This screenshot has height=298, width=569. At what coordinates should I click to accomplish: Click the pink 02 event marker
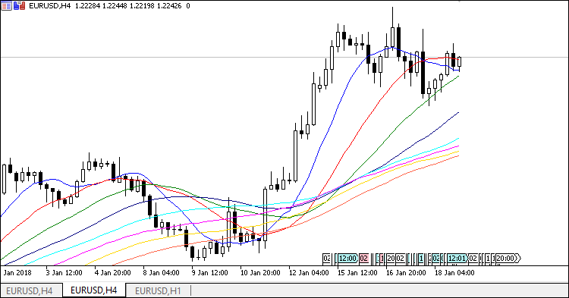[x=363, y=259]
